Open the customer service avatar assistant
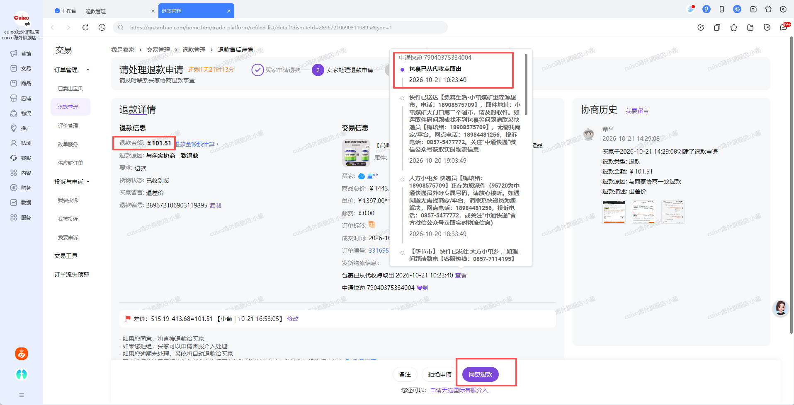Viewport: 794px width, 405px height. (780, 308)
